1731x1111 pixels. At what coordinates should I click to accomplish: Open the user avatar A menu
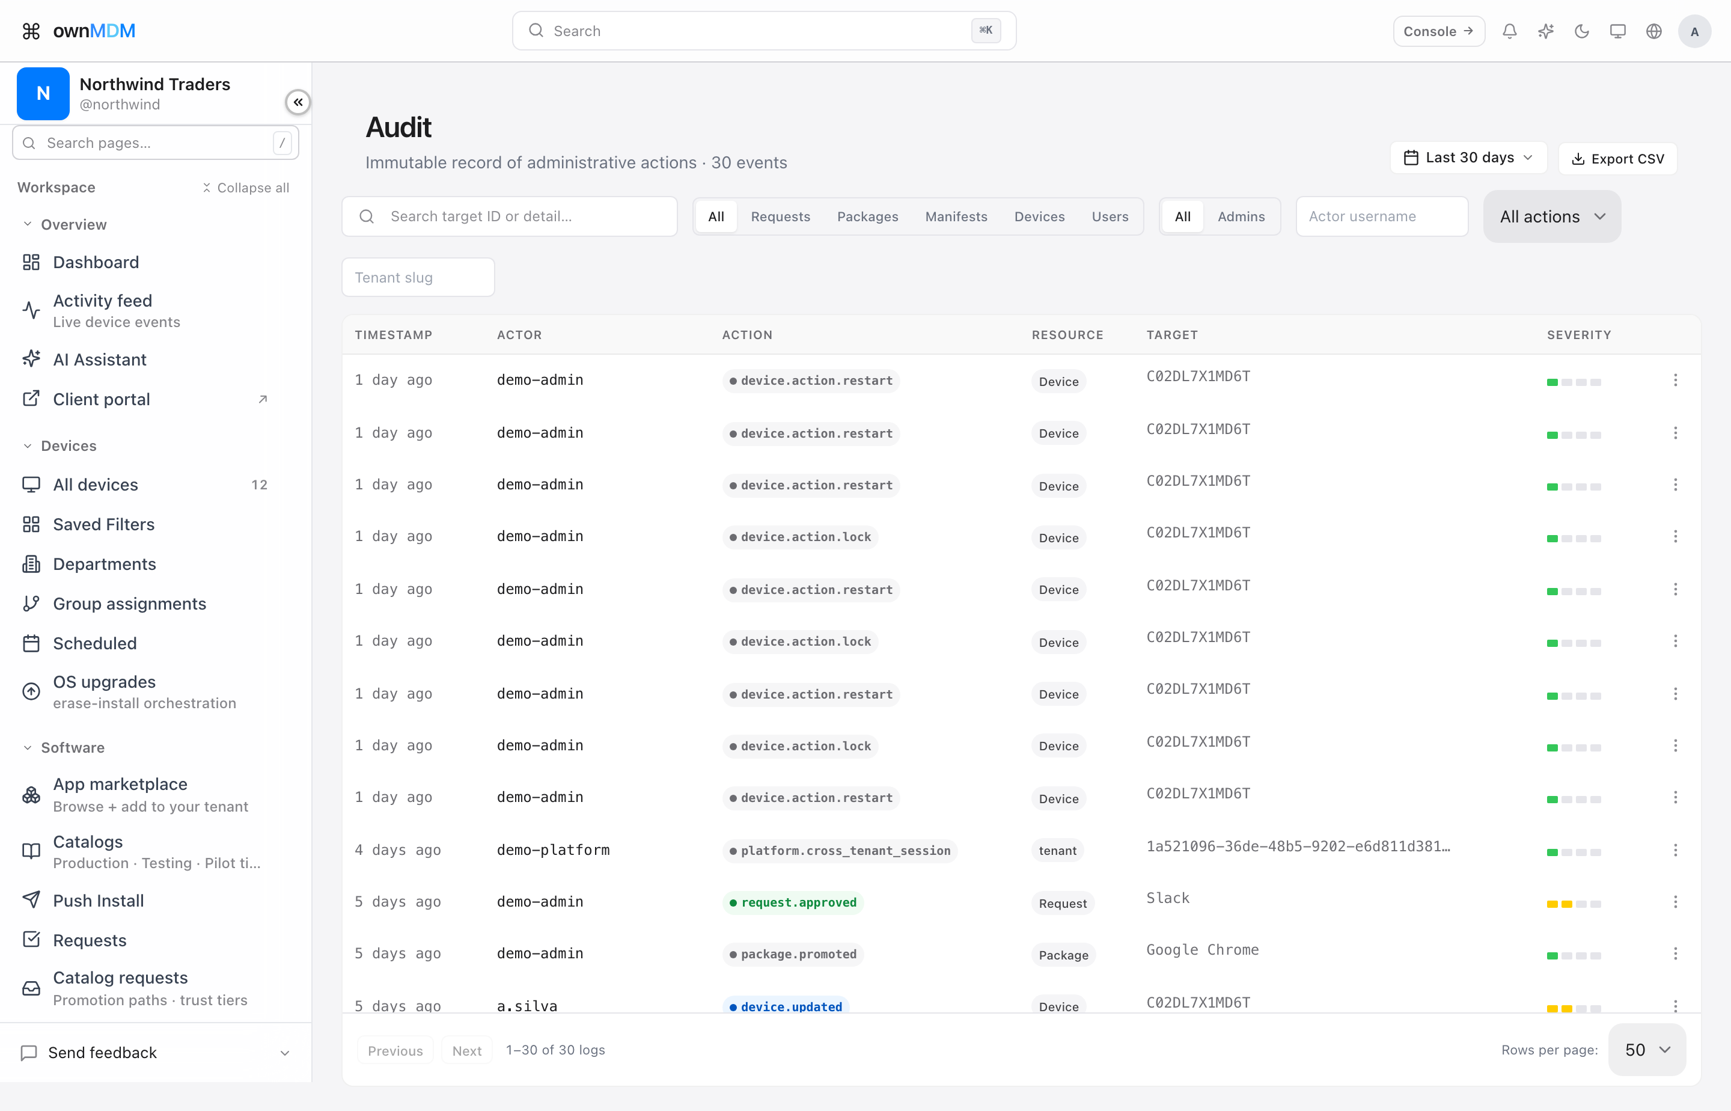coord(1694,31)
